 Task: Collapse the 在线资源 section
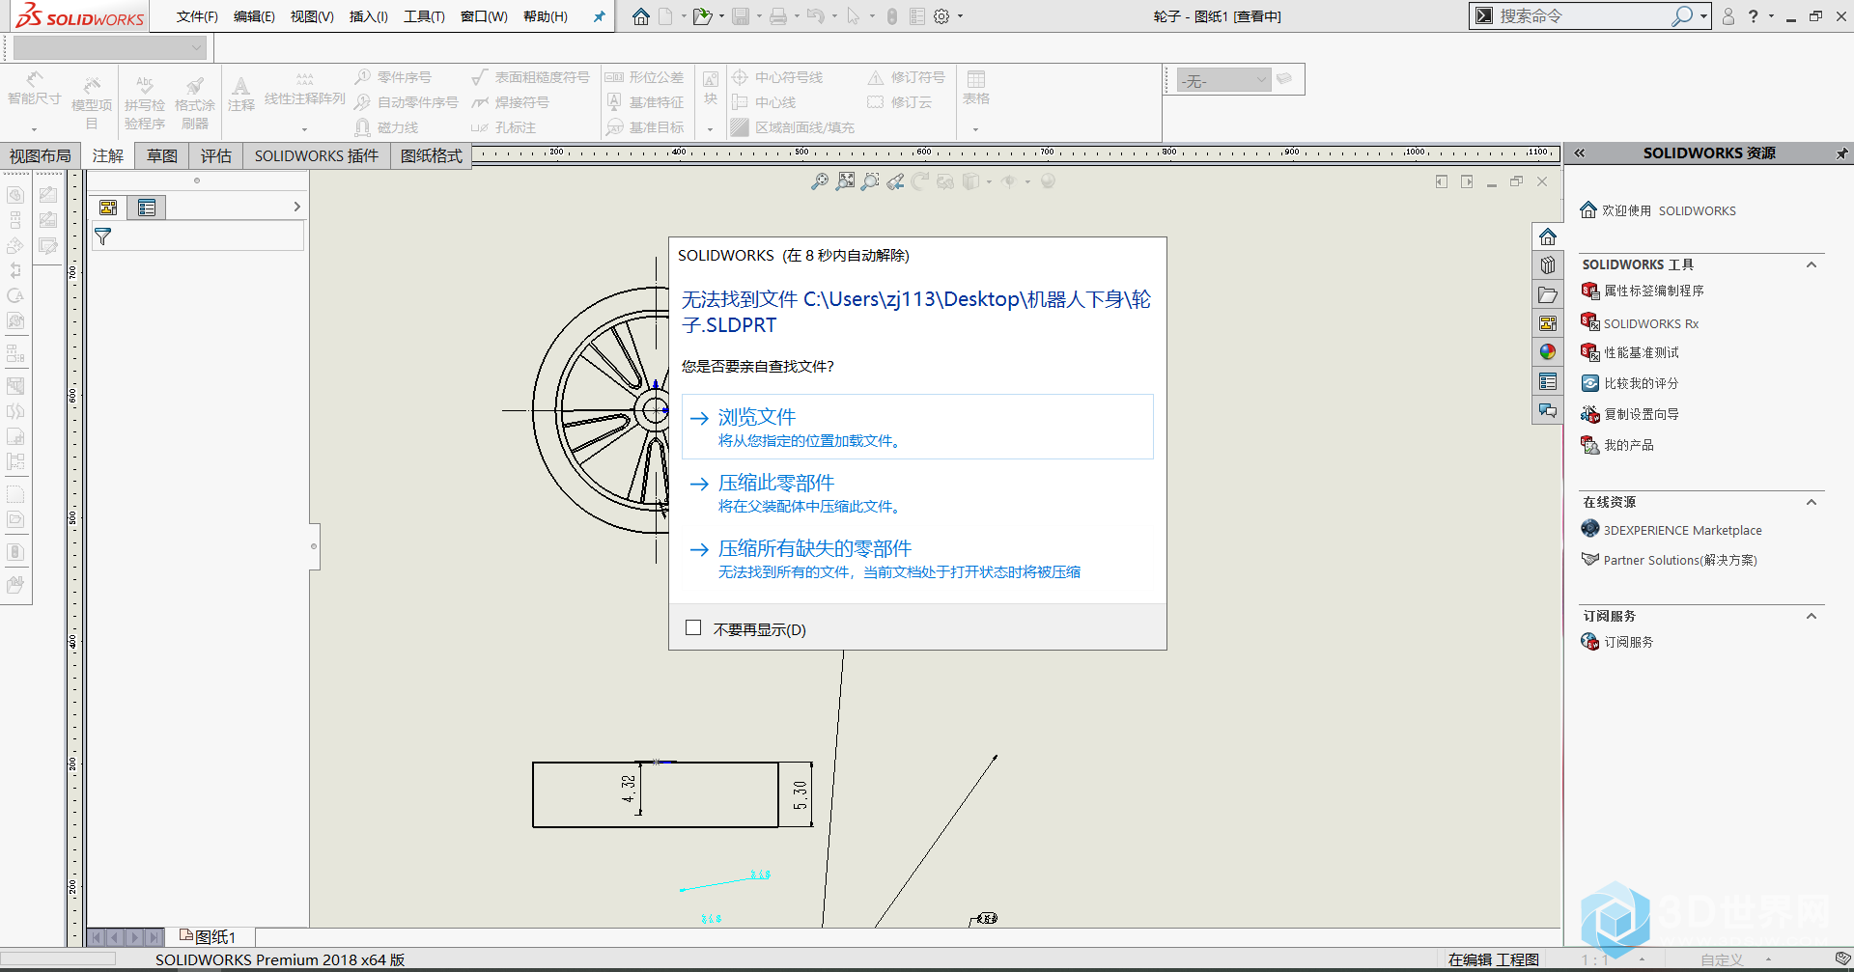(1812, 502)
